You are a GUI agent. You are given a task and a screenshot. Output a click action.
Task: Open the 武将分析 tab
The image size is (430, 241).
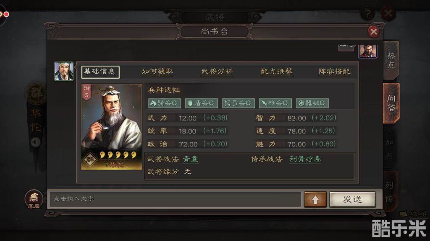[x=217, y=72]
